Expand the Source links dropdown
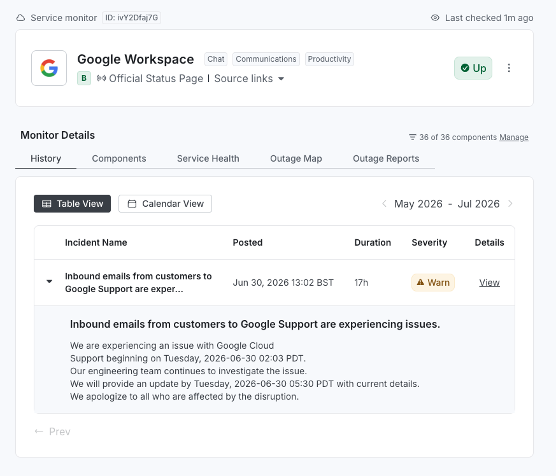 coord(249,78)
